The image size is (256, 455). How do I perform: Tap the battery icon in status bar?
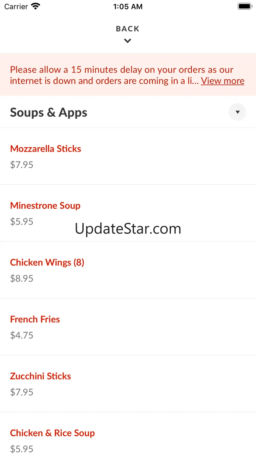(x=245, y=7)
